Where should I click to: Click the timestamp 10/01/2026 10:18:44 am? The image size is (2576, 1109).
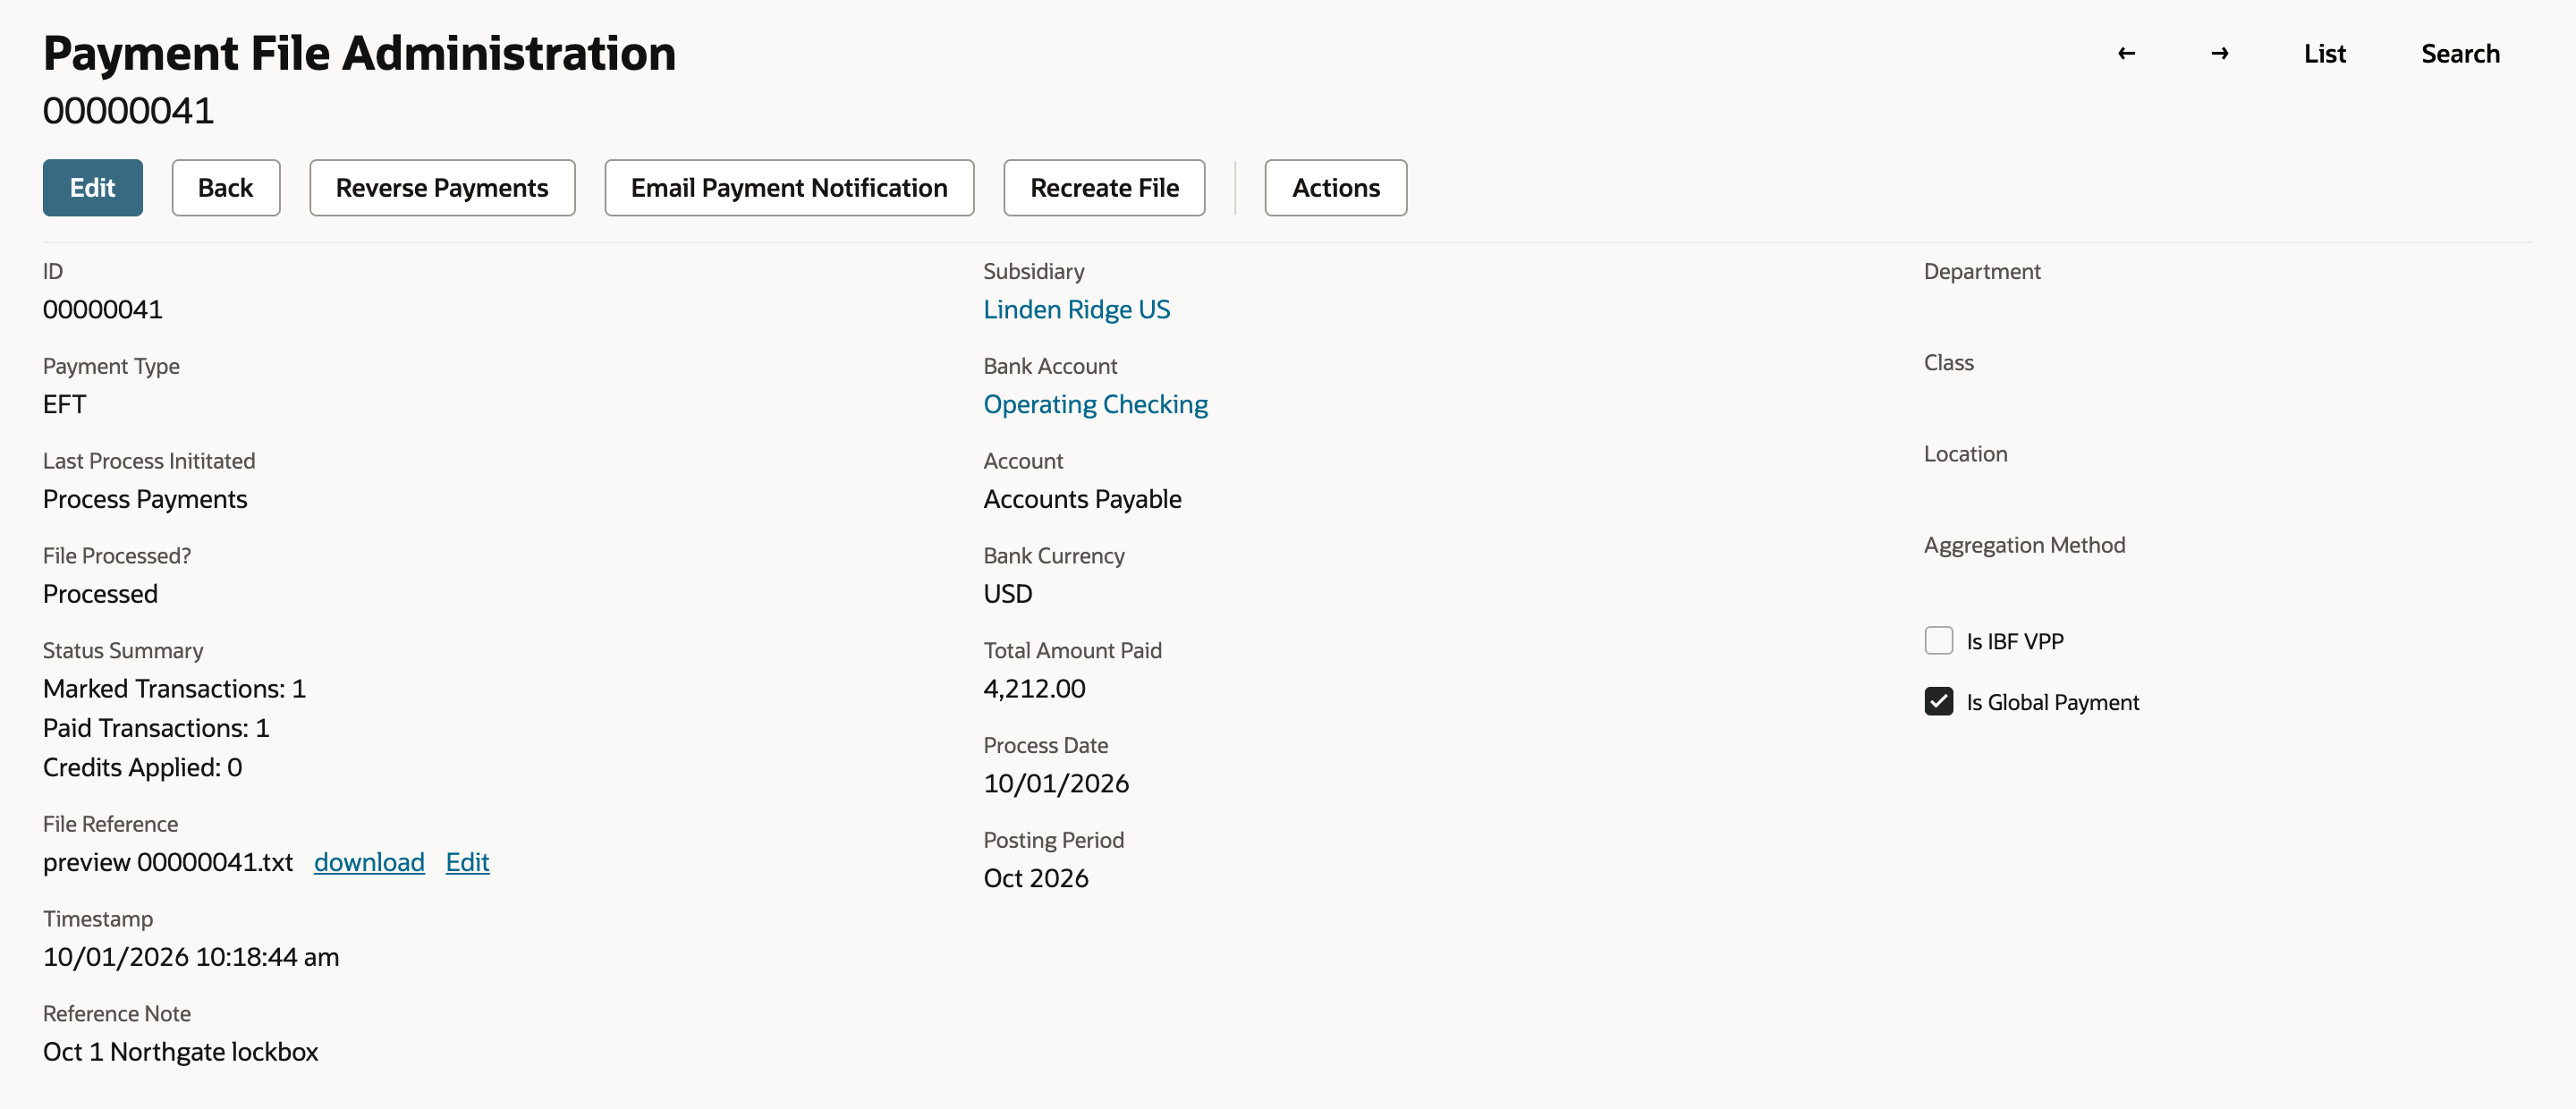click(191, 957)
